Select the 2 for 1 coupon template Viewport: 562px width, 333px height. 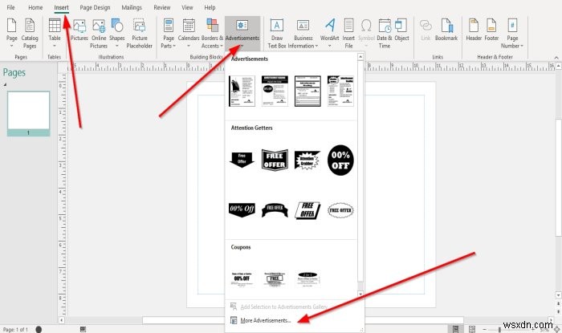(307, 279)
